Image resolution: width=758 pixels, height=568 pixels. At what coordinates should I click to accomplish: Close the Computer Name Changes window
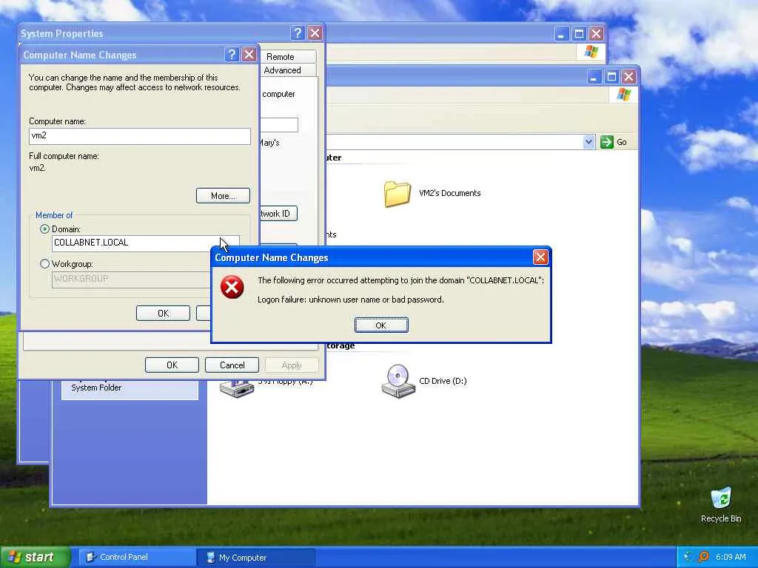coord(249,55)
